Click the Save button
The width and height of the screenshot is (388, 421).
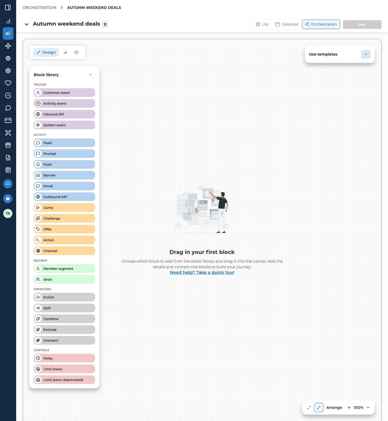coord(362,24)
